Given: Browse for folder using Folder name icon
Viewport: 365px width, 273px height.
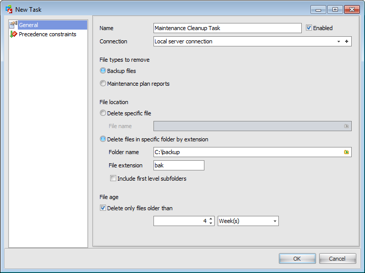Looking at the screenshot, I should 346,152.
